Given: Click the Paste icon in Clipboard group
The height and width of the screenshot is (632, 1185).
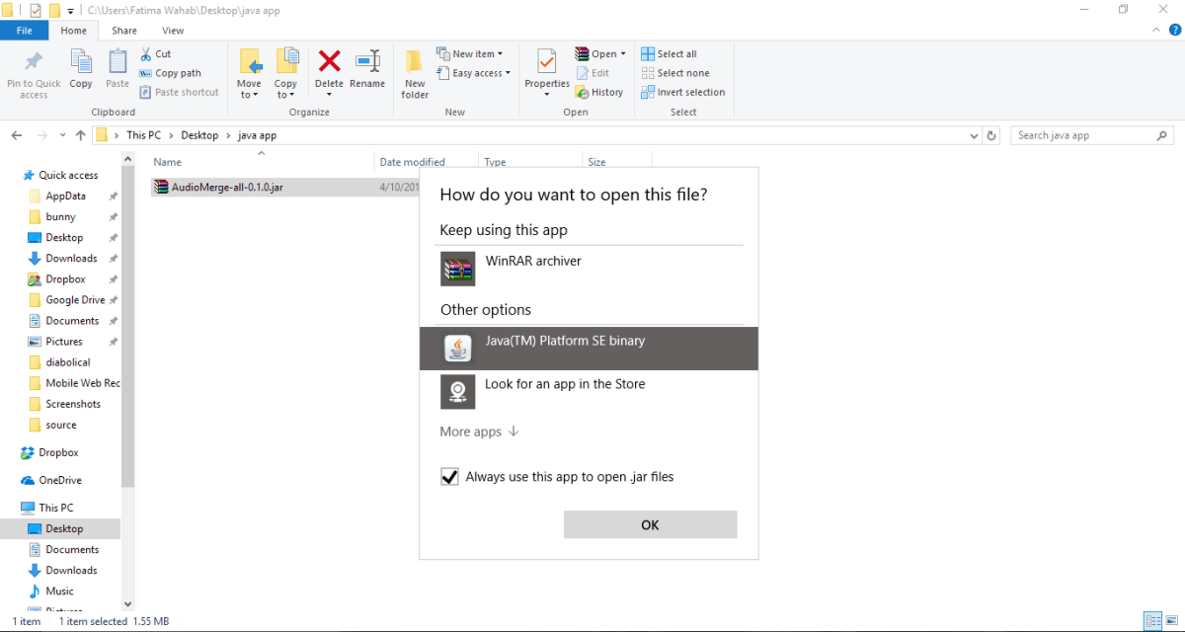Looking at the screenshot, I should click(118, 65).
